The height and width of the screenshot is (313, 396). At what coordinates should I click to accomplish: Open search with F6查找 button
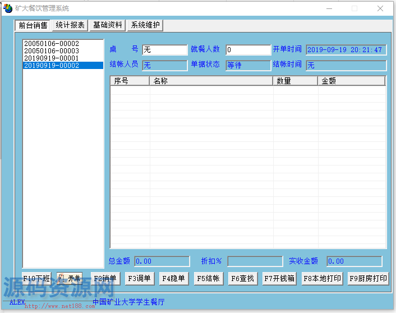tap(242, 278)
